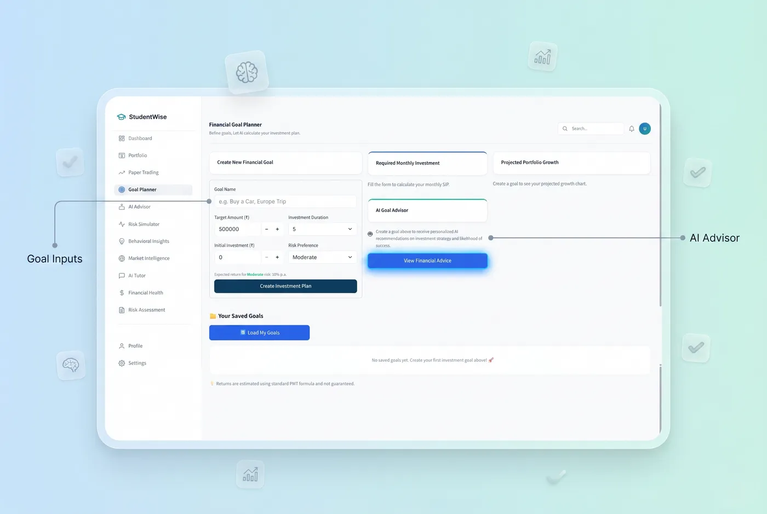Decrease Initial Investment with minus button

267,257
